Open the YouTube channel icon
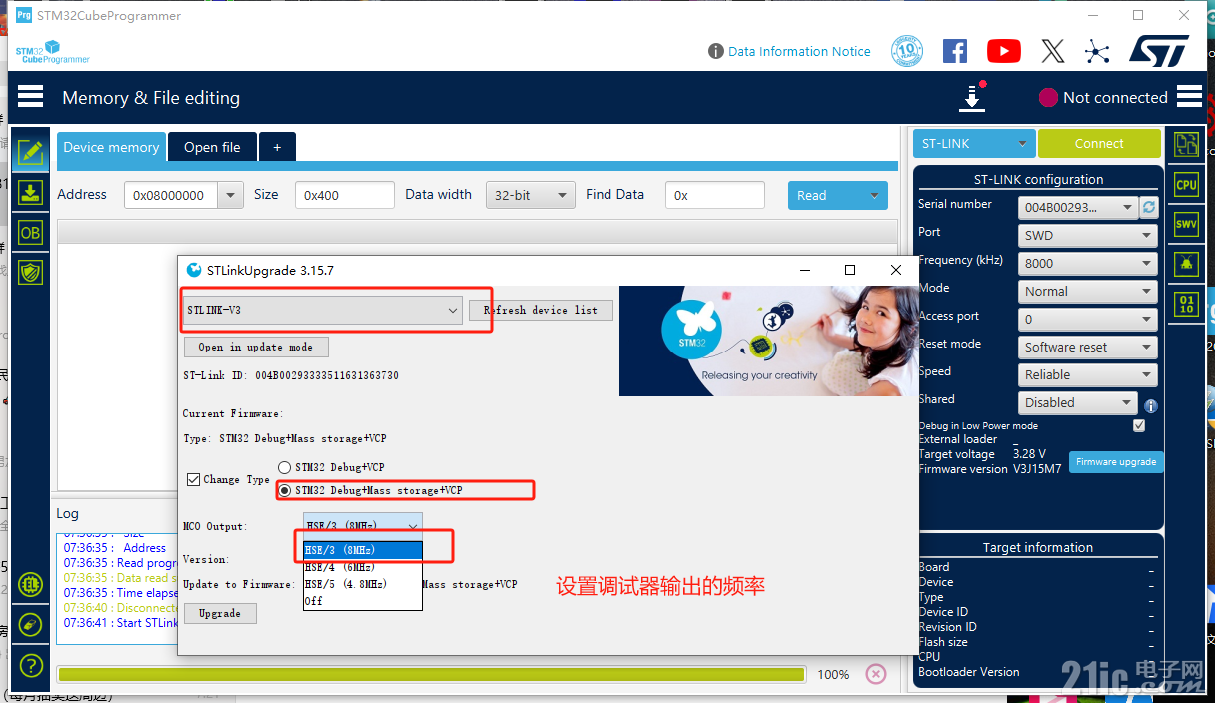The width and height of the screenshot is (1215, 703). click(x=1004, y=51)
